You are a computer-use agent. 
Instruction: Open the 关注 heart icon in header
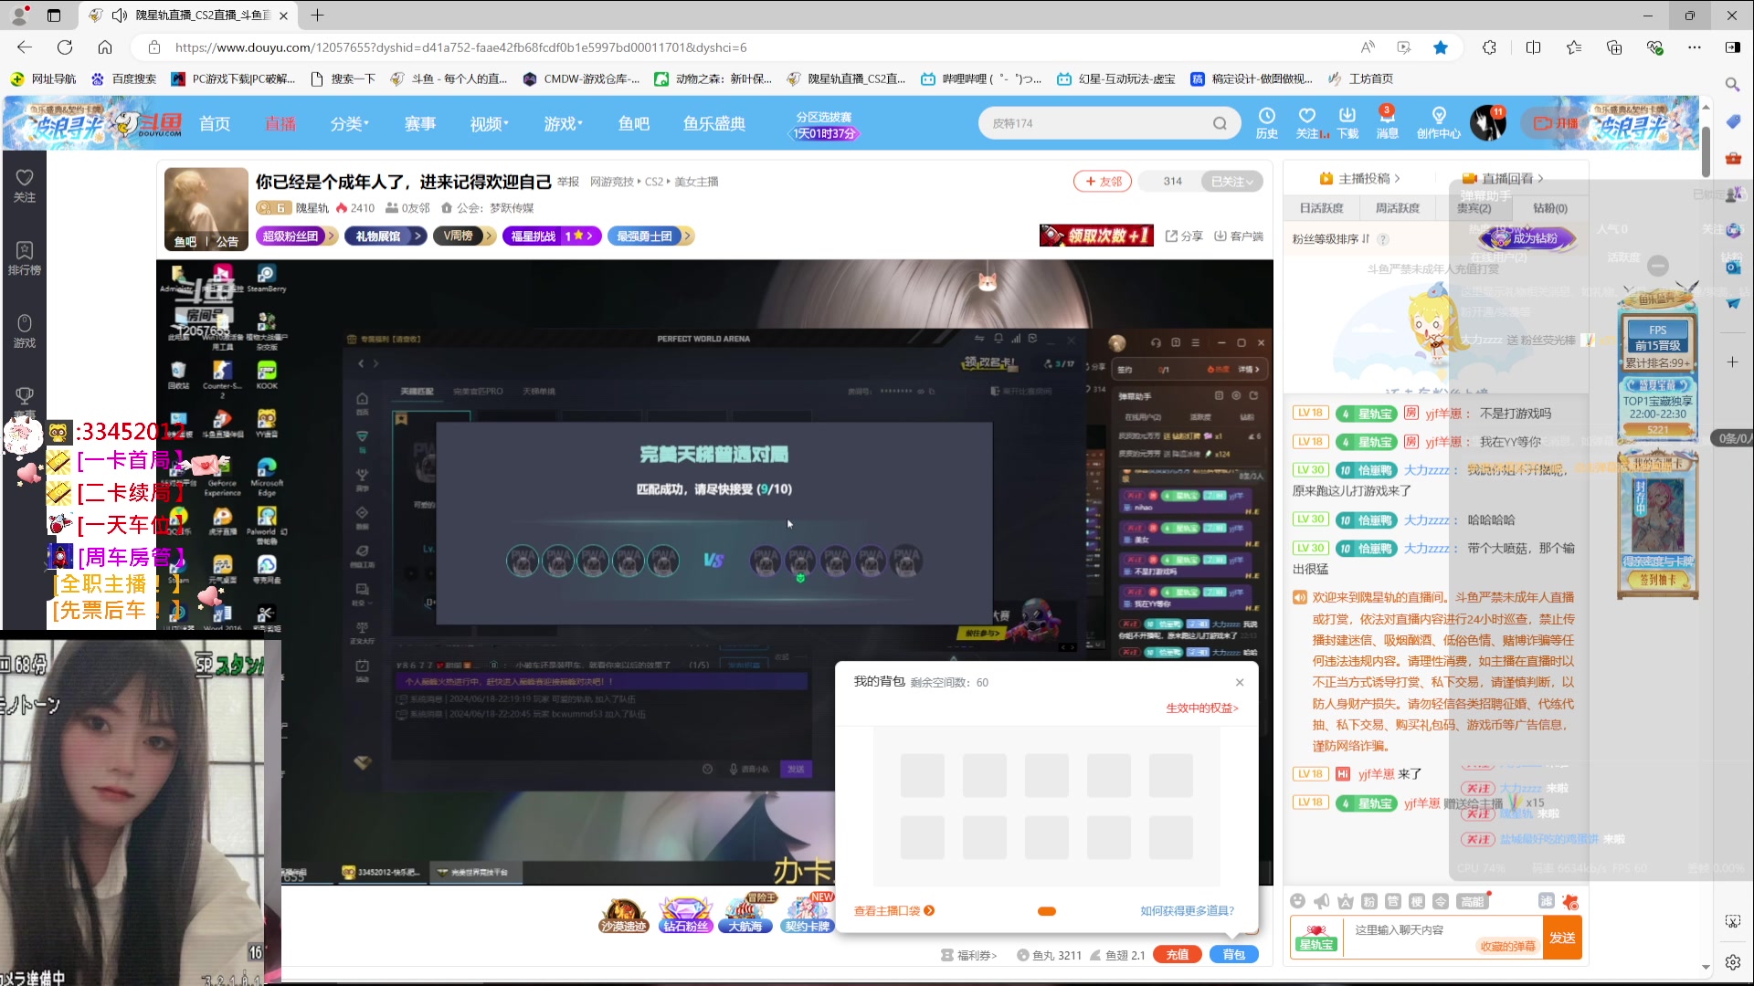[x=1307, y=122]
